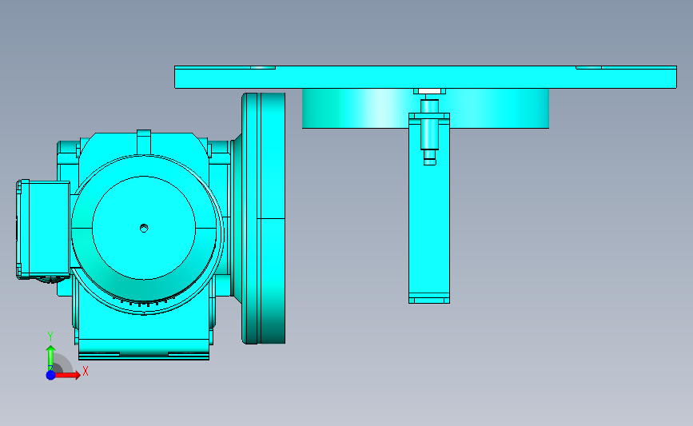This screenshot has width=693, height=426.
Task: Click the green Y axis arrow of the triad
Action: (x=50, y=358)
